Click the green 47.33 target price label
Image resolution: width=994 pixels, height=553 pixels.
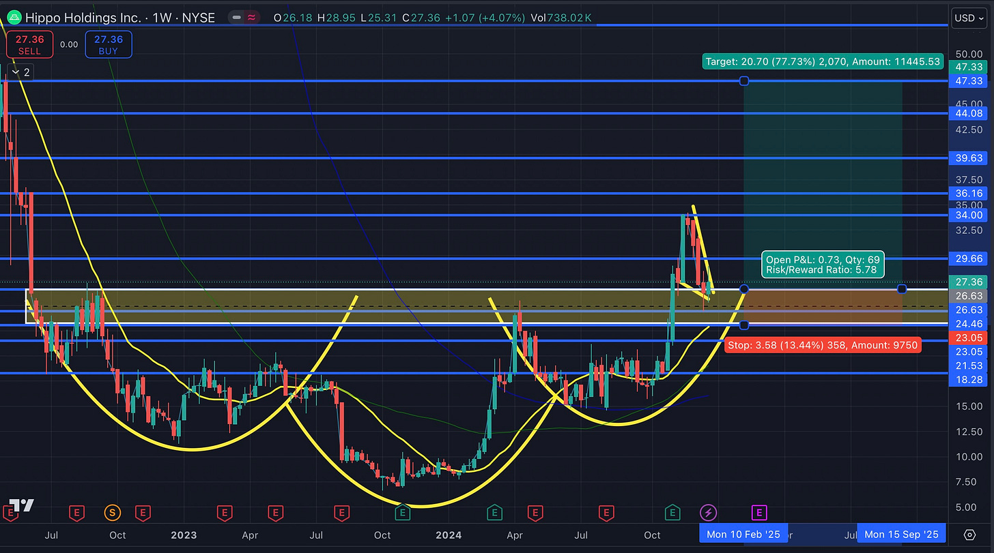click(969, 67)
